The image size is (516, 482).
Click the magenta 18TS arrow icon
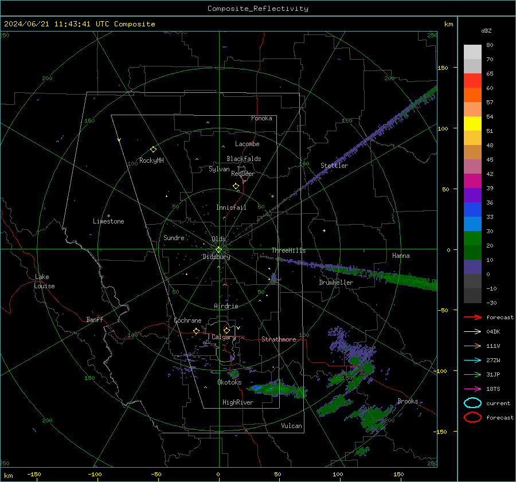(x=472, y=389)
